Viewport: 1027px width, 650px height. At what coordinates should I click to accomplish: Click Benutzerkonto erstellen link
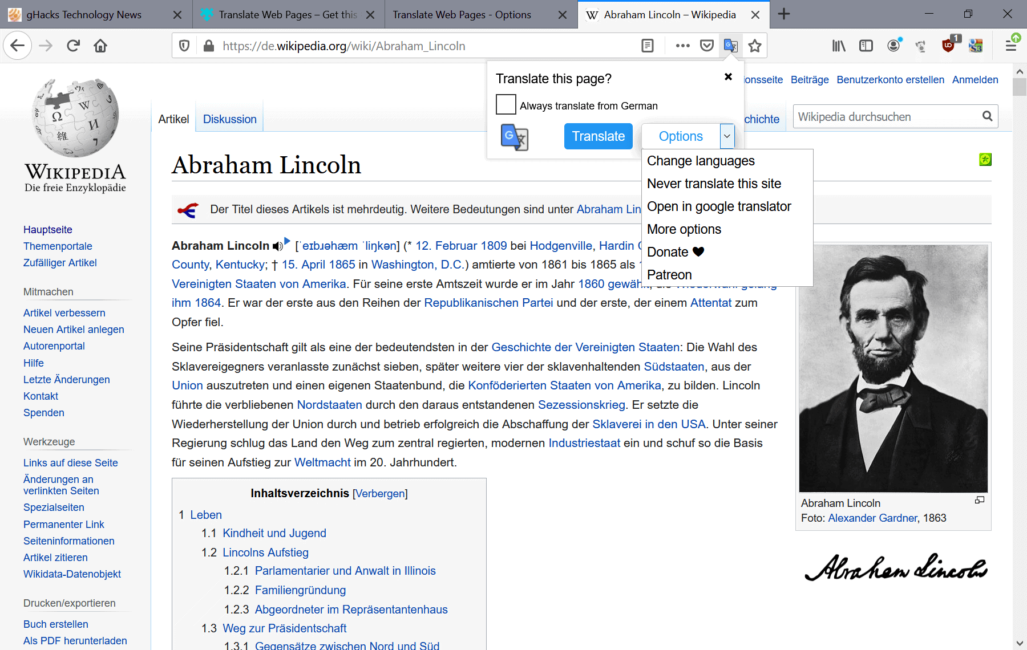click(x=890, y=80)
